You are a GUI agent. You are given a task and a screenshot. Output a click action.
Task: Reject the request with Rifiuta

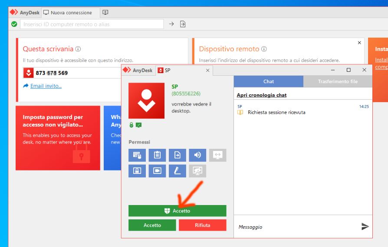coord(202,225)
